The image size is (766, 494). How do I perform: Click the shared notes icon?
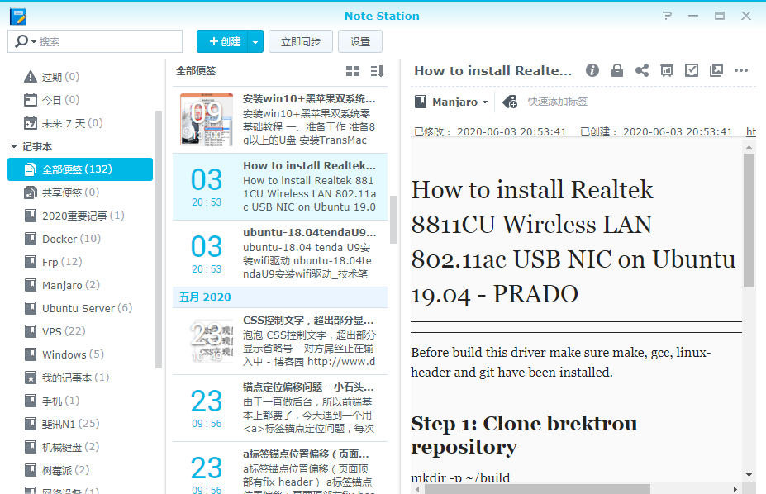point(31,192)
